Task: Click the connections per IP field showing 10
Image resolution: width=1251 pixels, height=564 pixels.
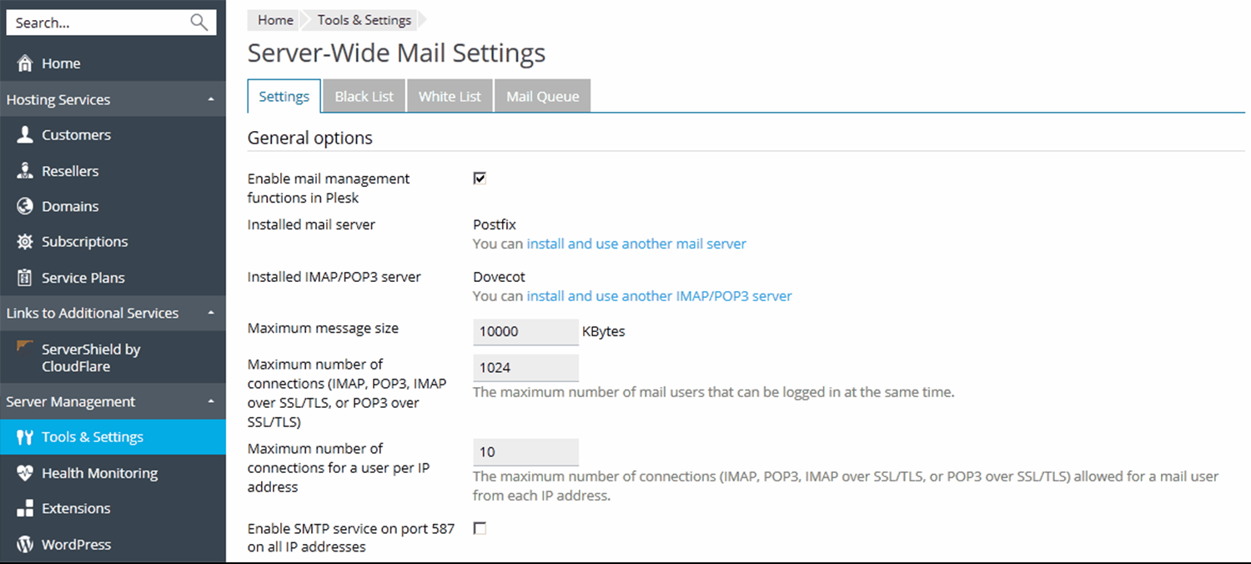Action: coord(525,451)
